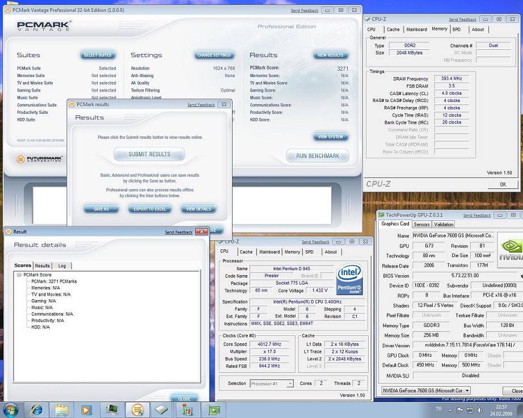This screenshot has width=523, height=418.
Task: Click Send Feedback link in GPU-Z title
Action: click(x=476, y=215)
